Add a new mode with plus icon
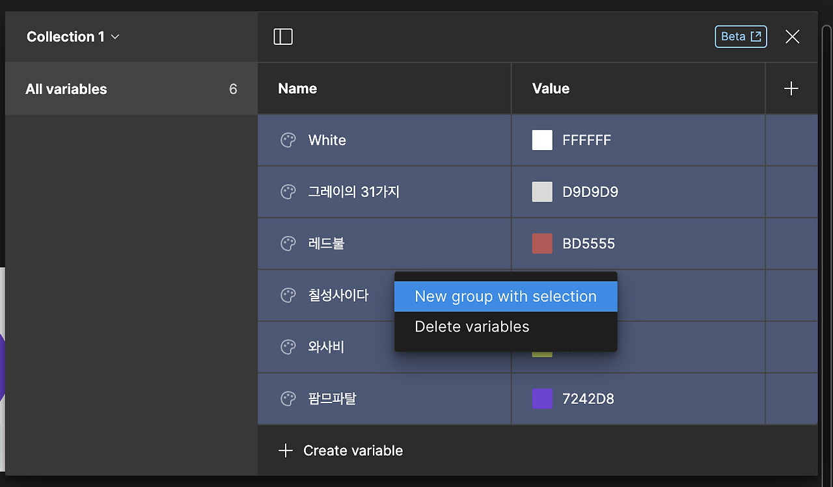 click(791, 88)
